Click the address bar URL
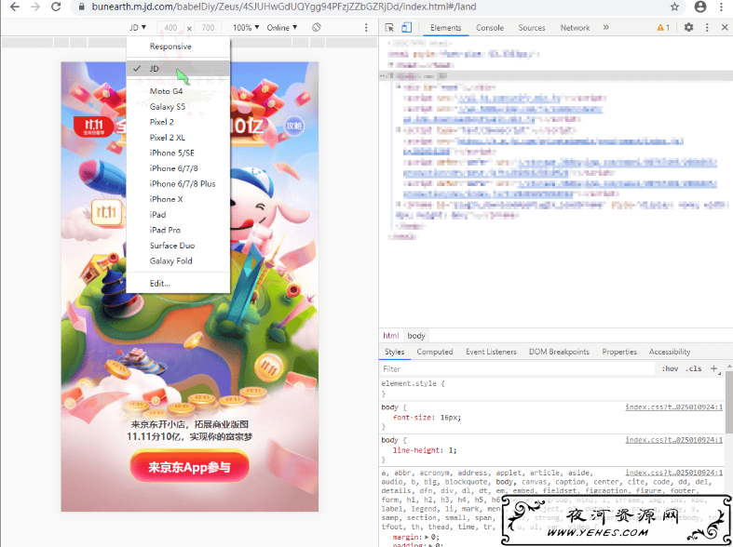 (x=284, y=7)
